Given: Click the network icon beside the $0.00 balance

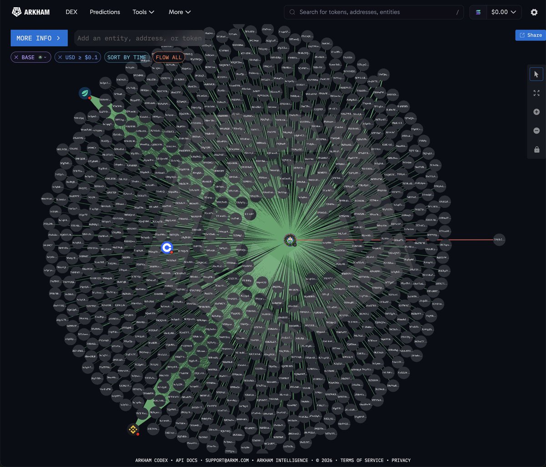Looking at the screenshot, I should click(x=478, y=12).
